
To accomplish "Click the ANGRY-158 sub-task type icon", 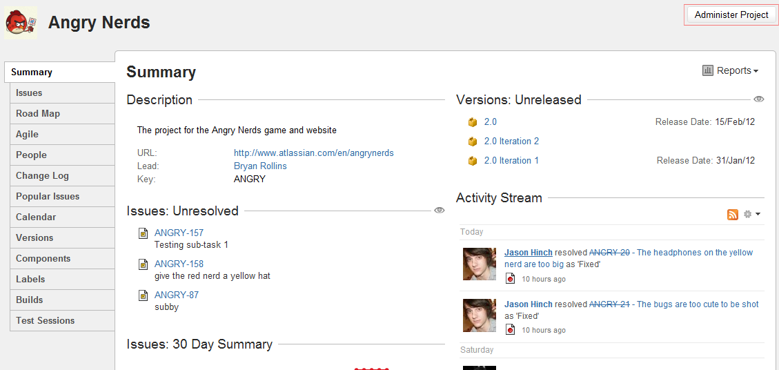I will [x=143, y=264].
